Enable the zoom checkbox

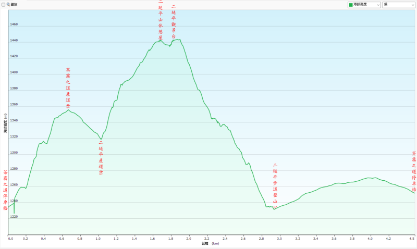(x=3, y=4)
